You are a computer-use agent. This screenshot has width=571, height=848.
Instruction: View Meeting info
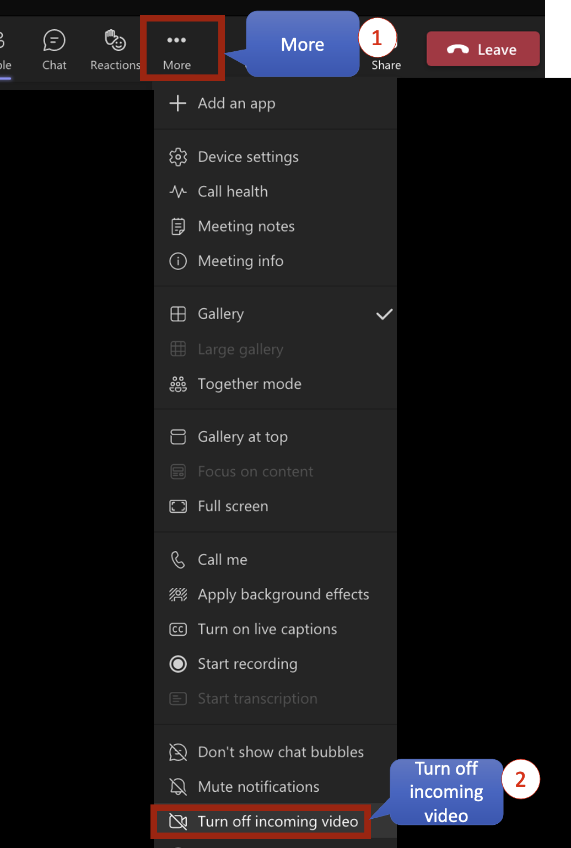tap(240, 261)
